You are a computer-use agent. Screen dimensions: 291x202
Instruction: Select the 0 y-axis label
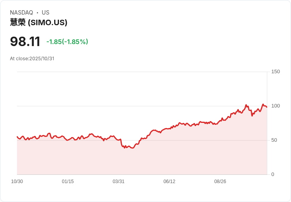[272, 174]
